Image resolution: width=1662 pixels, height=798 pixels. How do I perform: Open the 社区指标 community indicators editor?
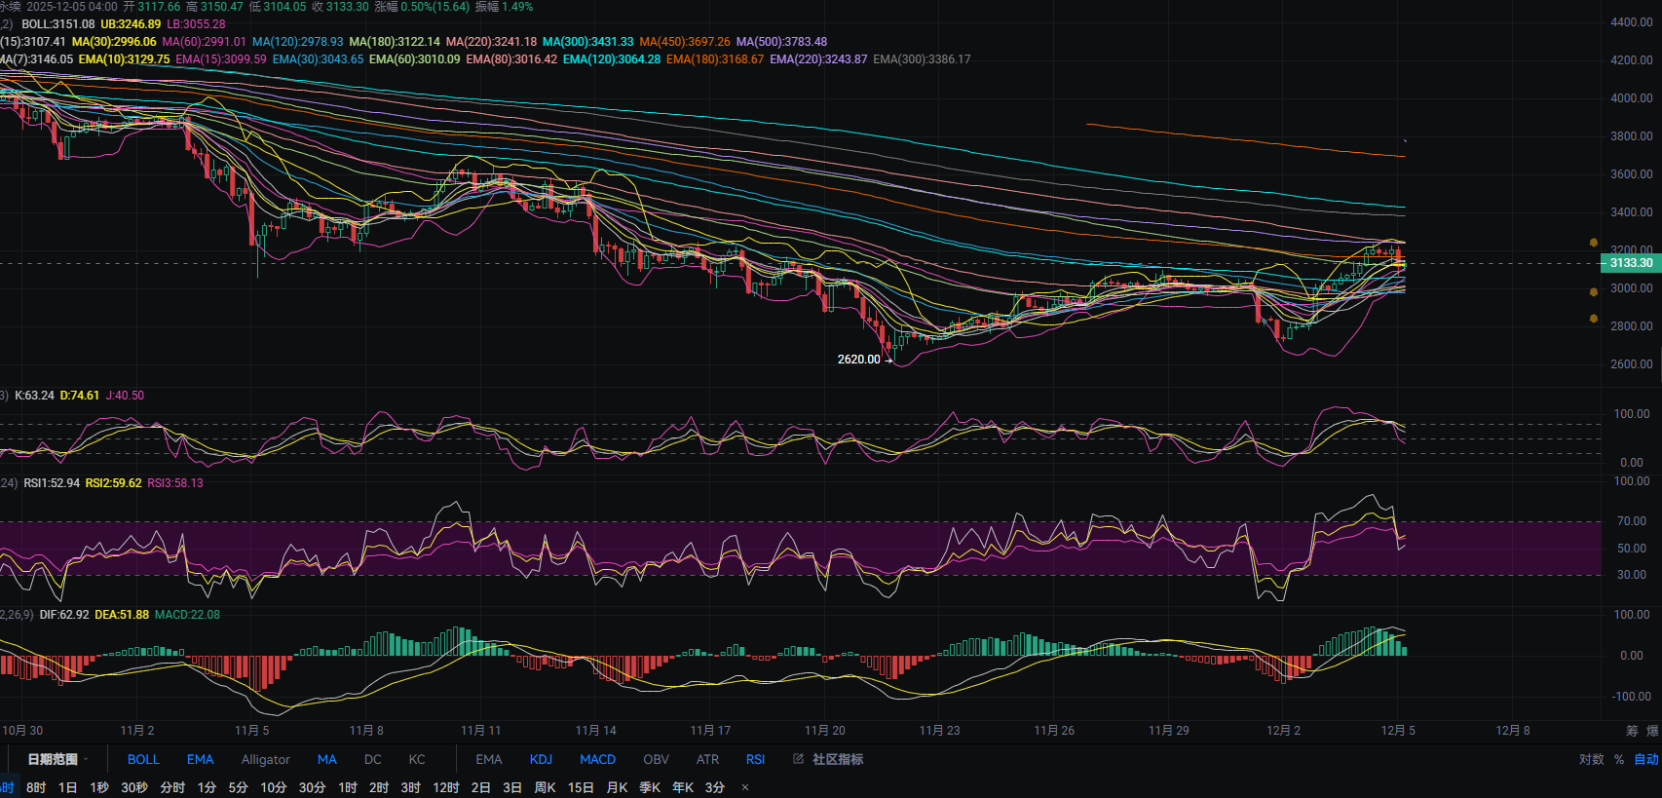(828, 759)
